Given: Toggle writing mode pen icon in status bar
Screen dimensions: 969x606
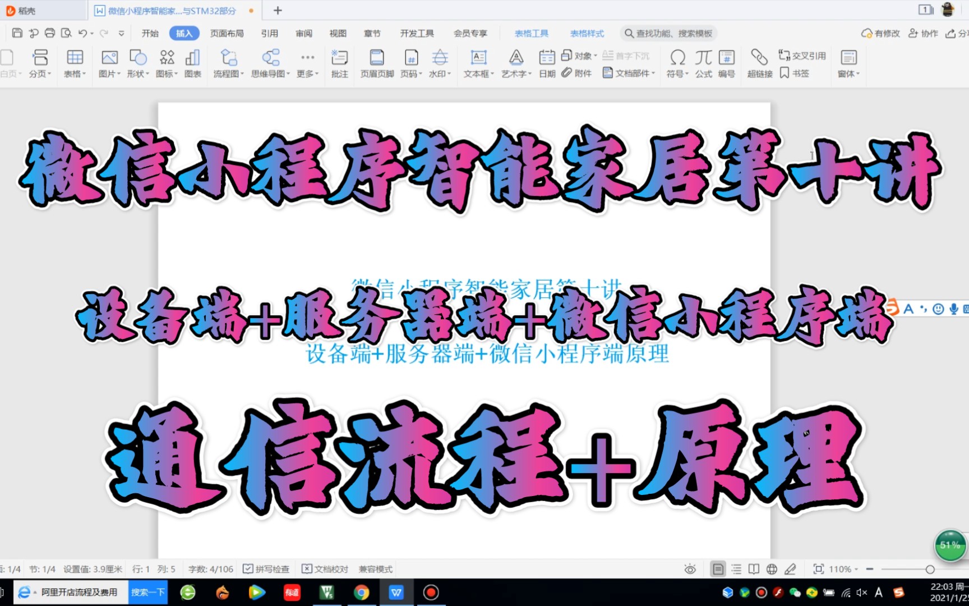Looking at the screenshot, I should tap(790, 569).
